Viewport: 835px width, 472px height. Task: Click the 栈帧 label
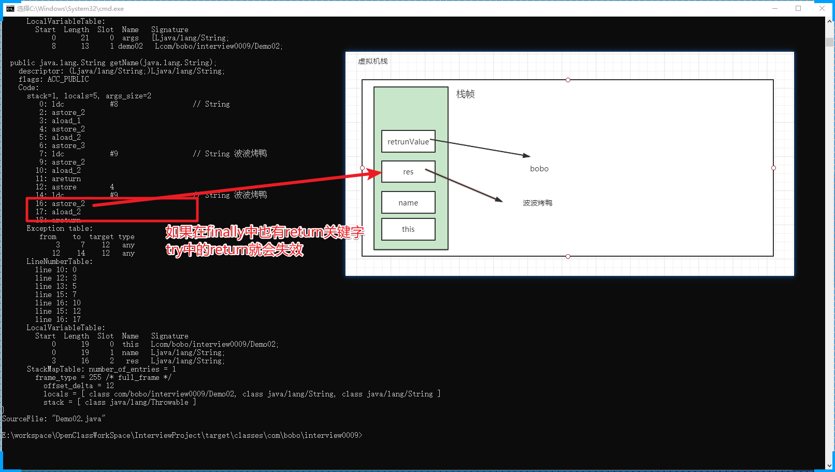tap(465, 94)
